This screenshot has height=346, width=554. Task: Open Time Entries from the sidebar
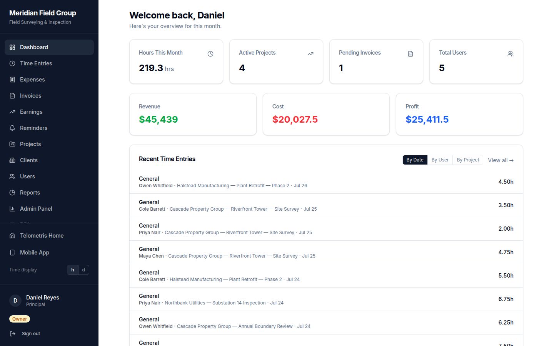(x=49, y=63)
